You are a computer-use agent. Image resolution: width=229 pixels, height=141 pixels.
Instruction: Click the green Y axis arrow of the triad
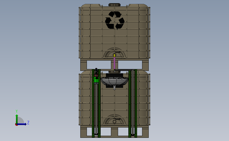coord(17,119)
